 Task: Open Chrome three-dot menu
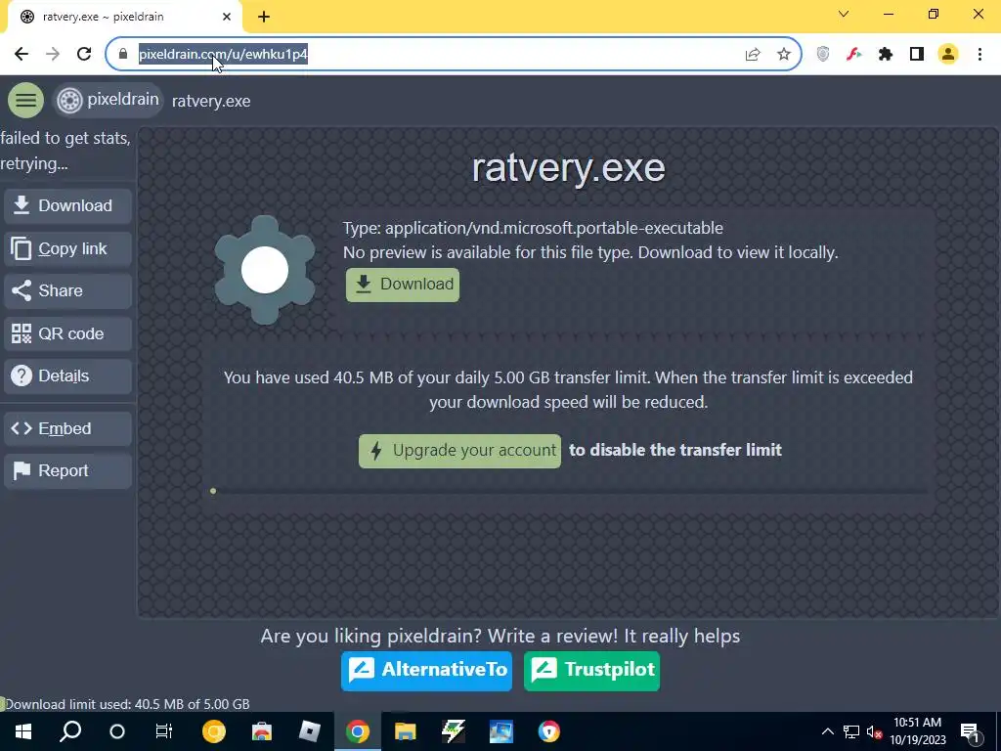tap(979, 55)
